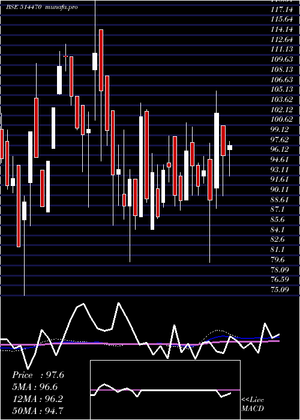Choose the 79.6 price label
The height and width of the screenshot is (420, 300).
point(277,260)
